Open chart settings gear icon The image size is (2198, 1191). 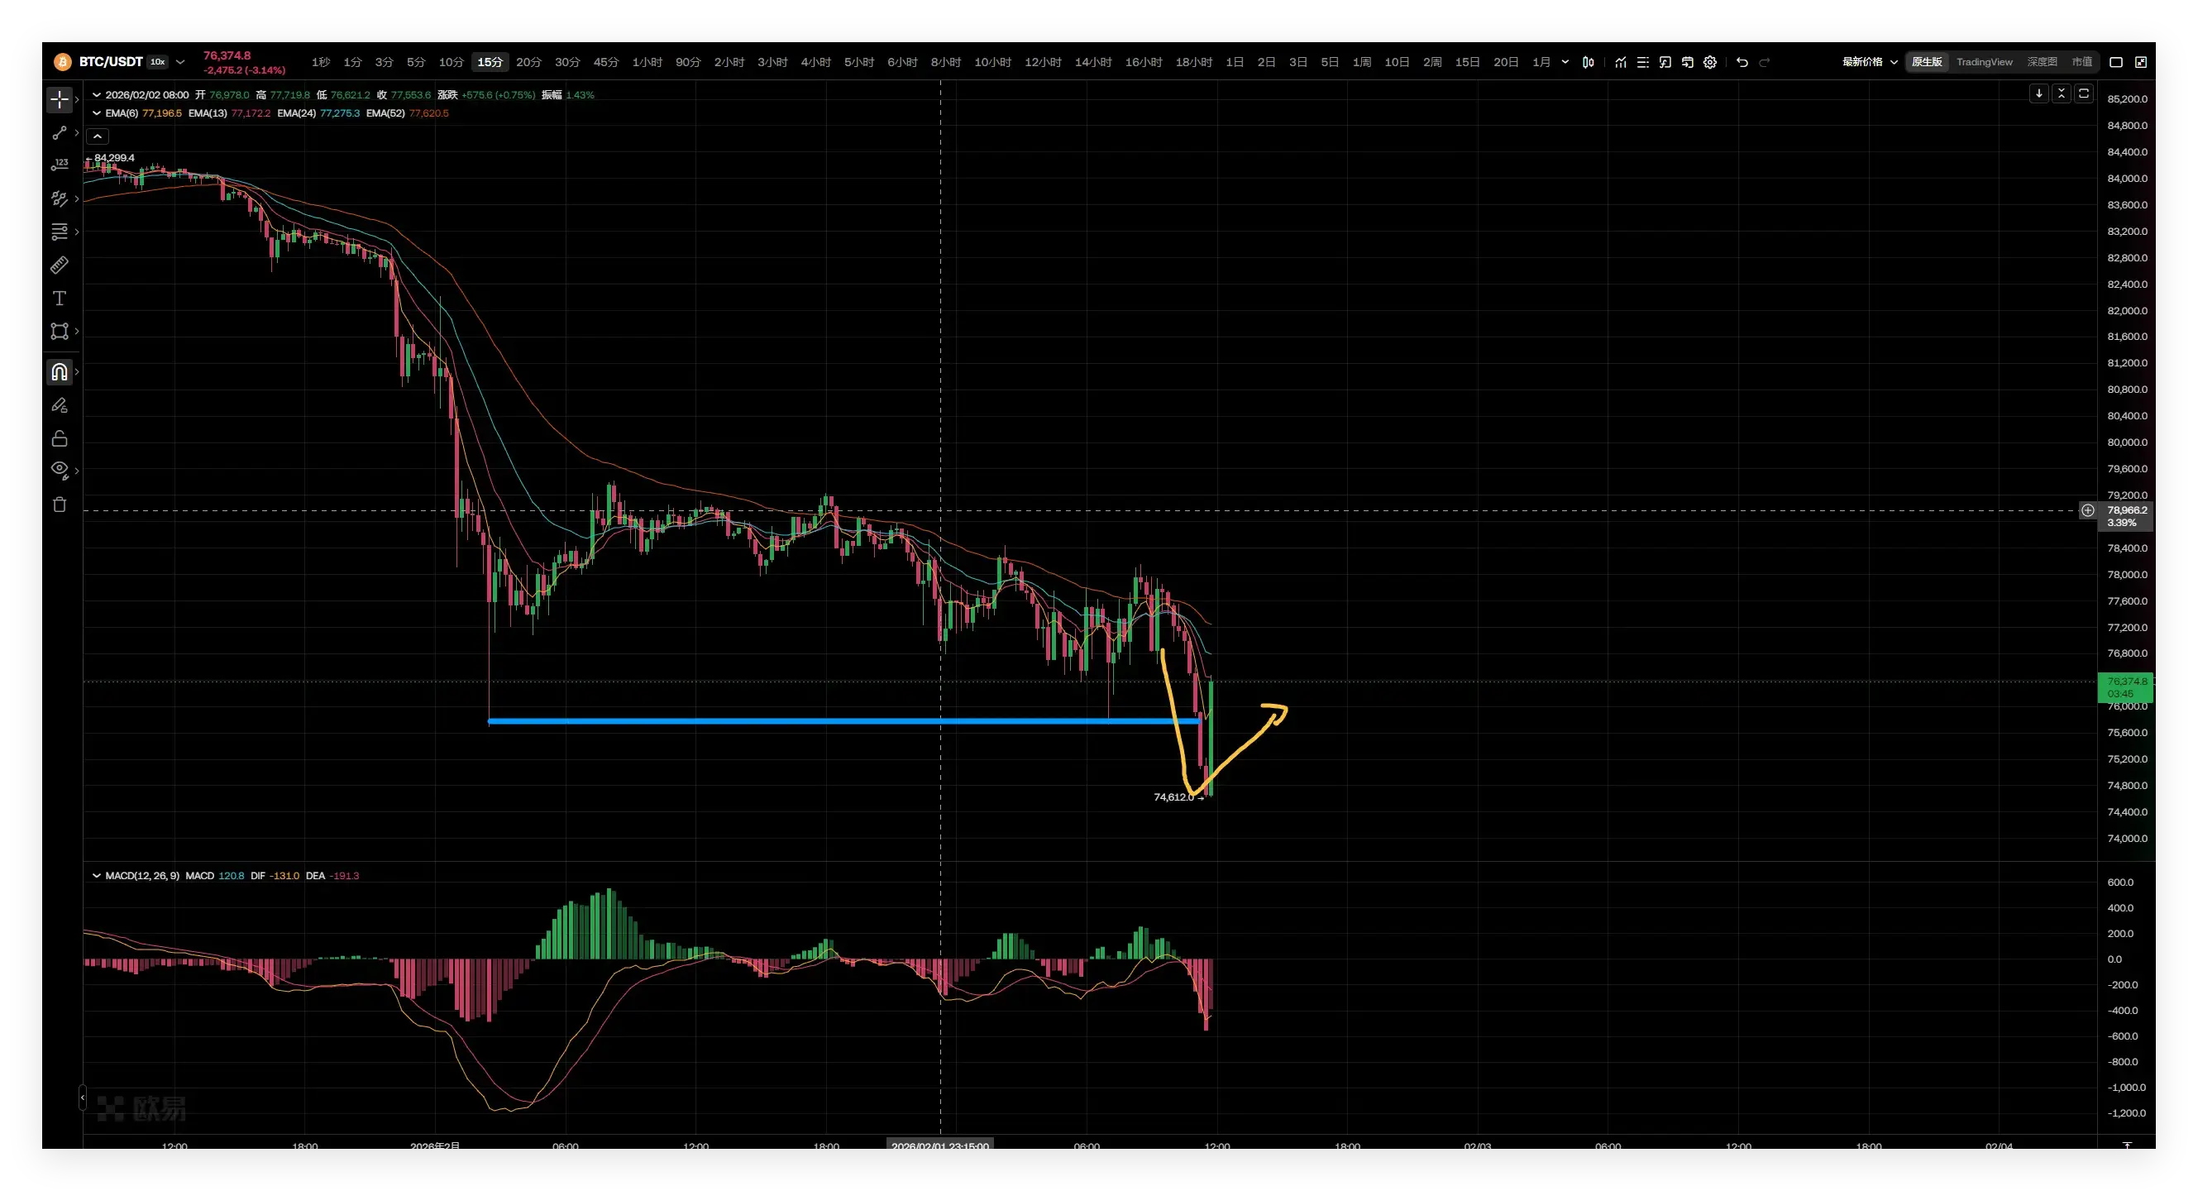click(x=1709, y=62)
